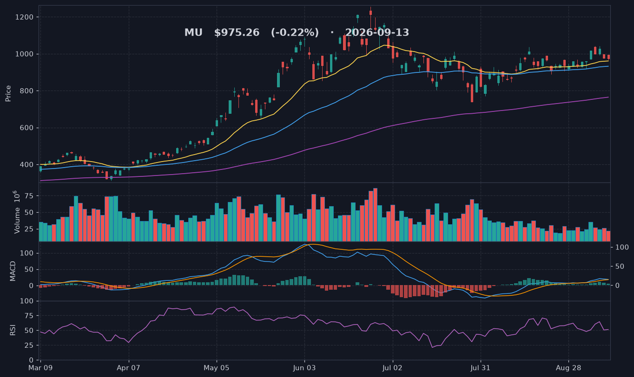The height and width of the screenshot is (377, 634).
Task: Click the 100 tick on the left MACD axis
Action: pyautogui.click(x=27, y=253)
